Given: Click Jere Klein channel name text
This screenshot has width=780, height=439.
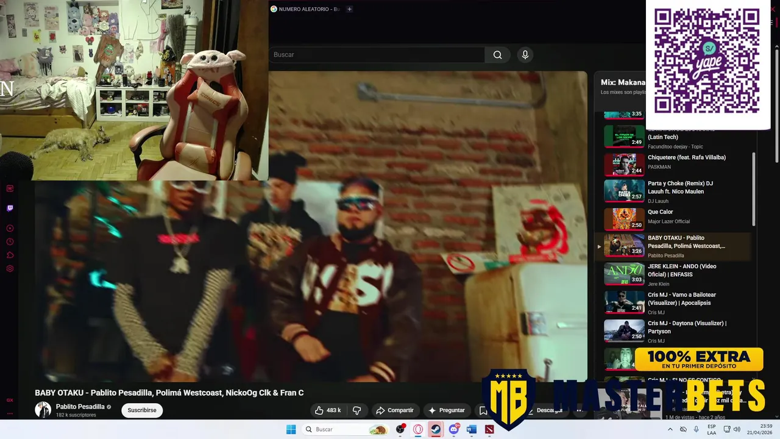Looking at the screenshot, I should tap(659, 284).
